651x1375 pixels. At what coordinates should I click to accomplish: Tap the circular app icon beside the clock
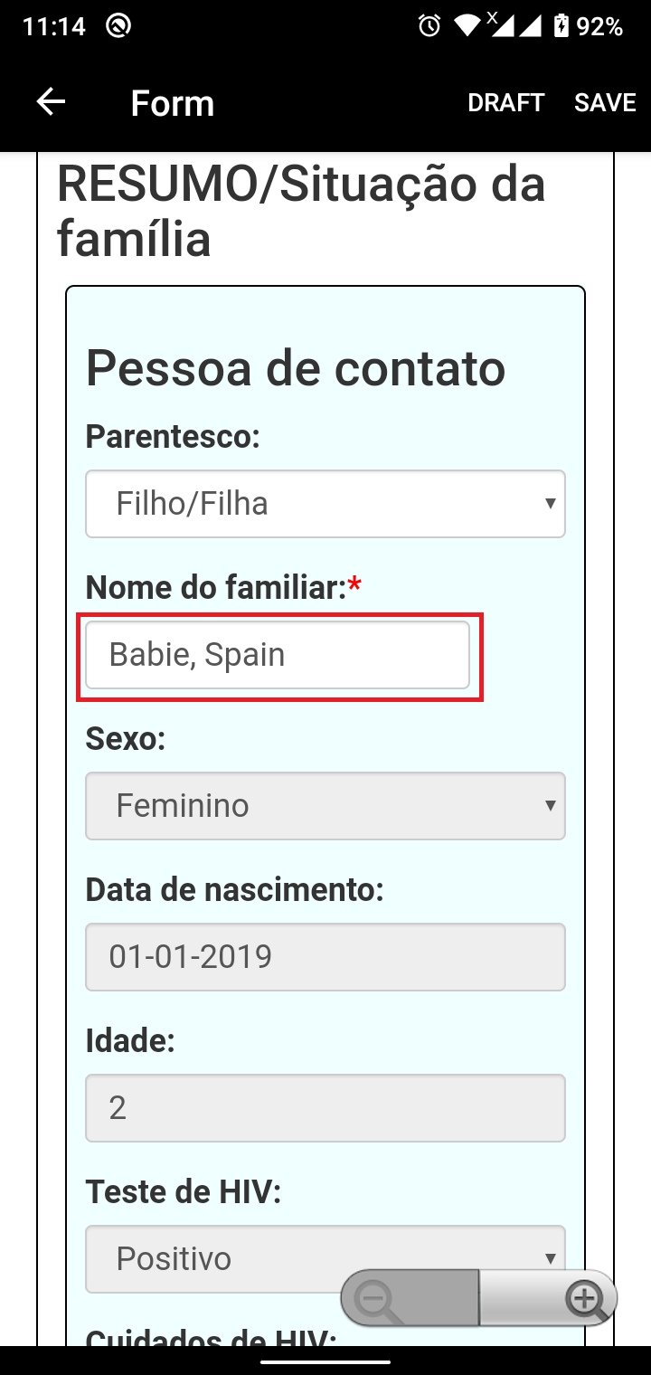(118, 26)
